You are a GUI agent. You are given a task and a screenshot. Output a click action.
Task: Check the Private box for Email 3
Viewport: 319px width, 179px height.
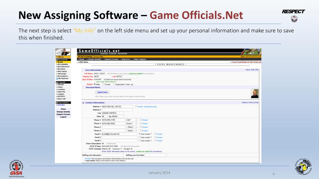coord(155,140)
